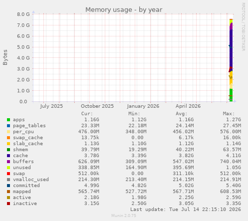Click per_cpu min value 348.00M
The height and width of the screenshot is (221, 248).
tap(136, 132)
